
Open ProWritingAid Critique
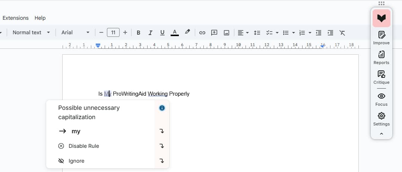pyautogui.click(x=381, y=77)
